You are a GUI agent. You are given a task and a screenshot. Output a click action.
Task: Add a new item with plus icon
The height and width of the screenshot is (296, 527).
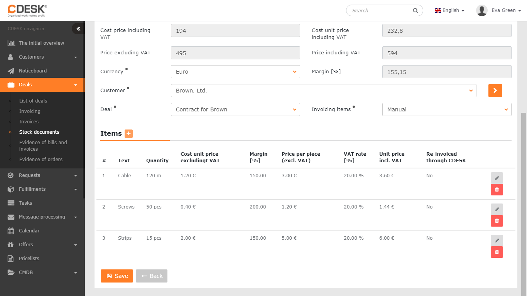click(x=128, y=133)
